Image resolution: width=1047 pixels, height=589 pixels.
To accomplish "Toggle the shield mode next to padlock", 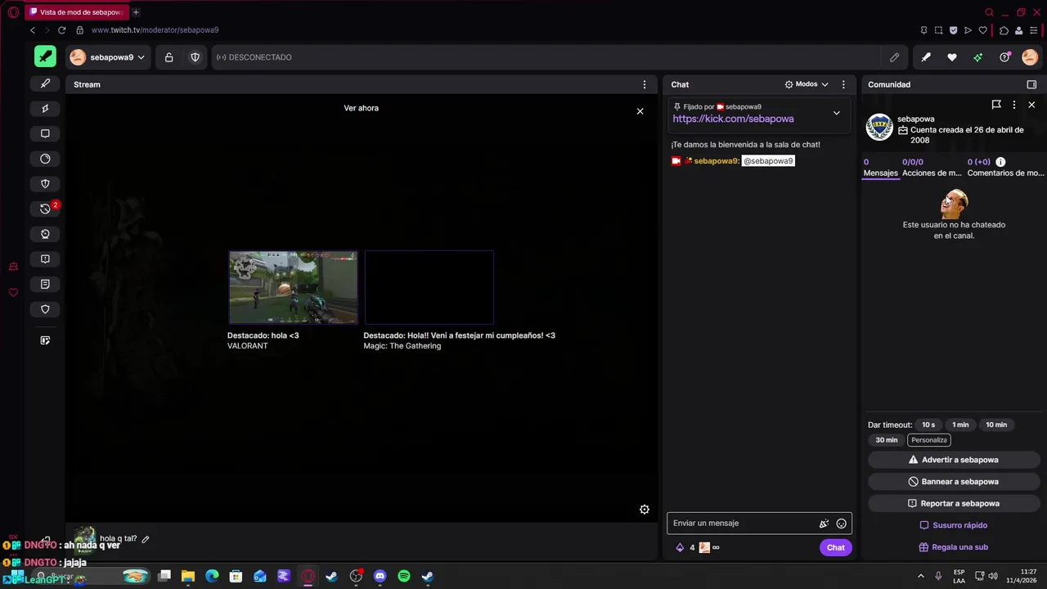I will point(195,57).
